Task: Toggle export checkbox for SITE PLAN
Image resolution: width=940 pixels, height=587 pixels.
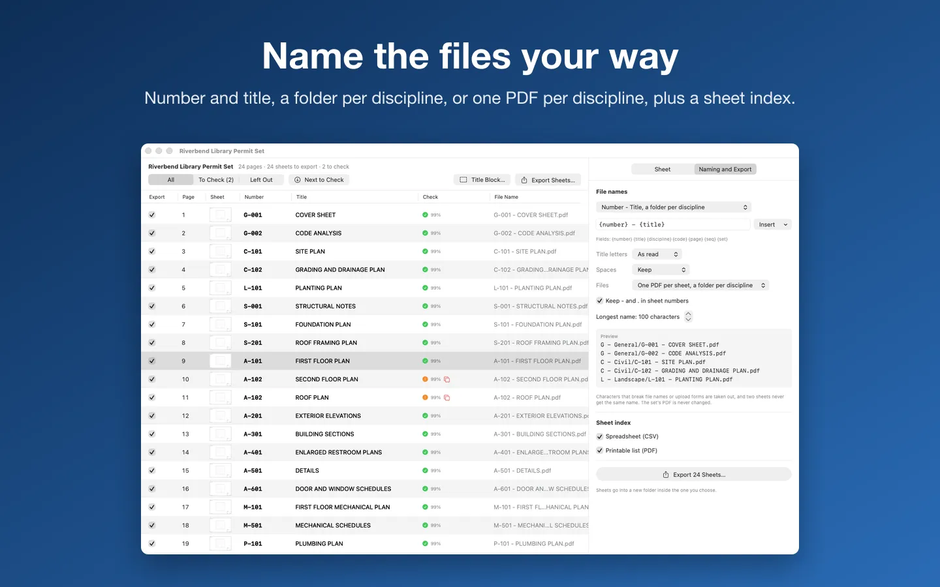Action: [152, 251]
